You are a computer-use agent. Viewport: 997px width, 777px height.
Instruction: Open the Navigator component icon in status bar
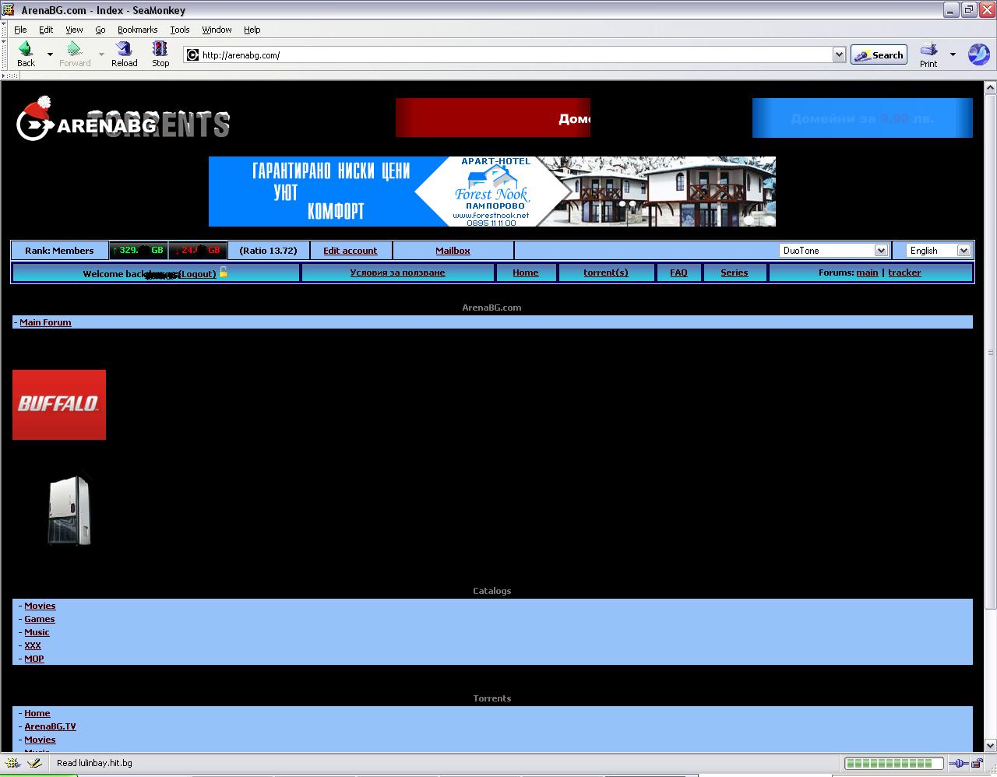tap(12, 763)
